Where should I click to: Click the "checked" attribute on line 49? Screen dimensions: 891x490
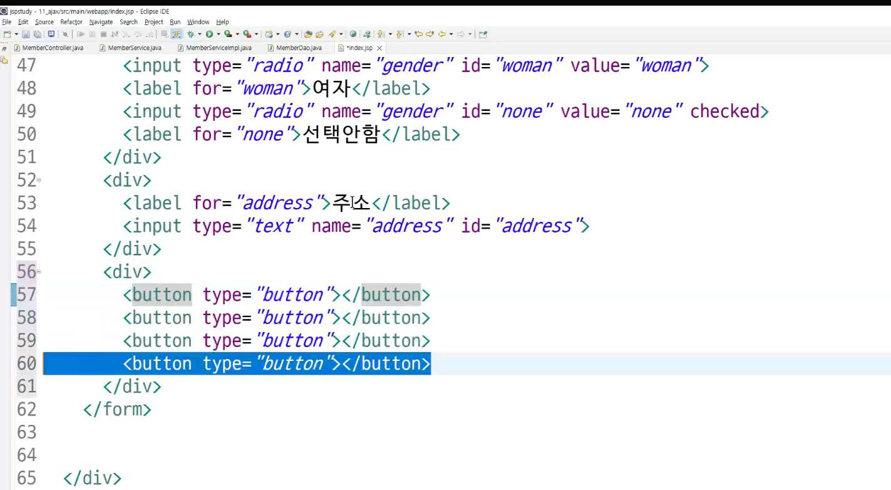point(724,112)
